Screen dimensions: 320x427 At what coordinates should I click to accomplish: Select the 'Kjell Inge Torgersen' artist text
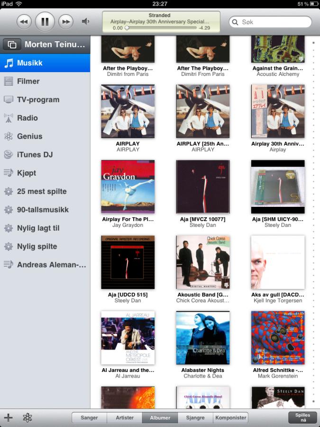(x=278, y=300)
